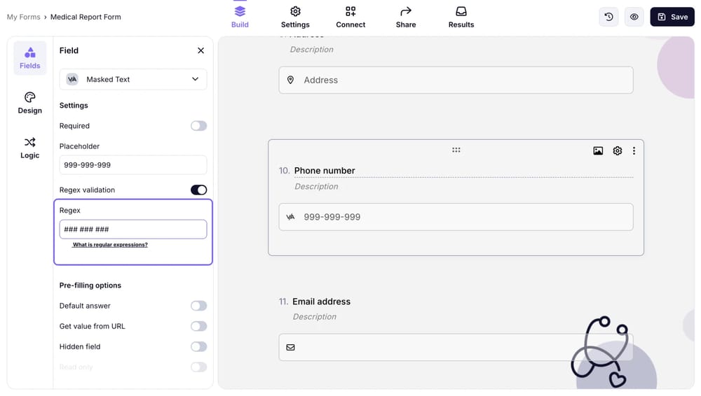Click into the Regex input field

coord(133,229)
